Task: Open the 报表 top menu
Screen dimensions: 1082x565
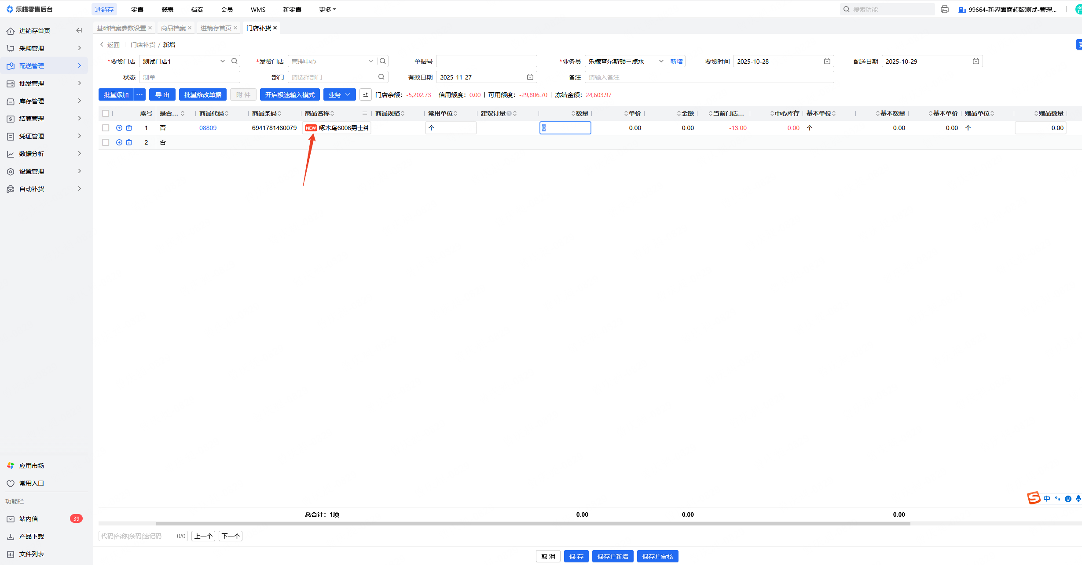Action: pos(167,9)
